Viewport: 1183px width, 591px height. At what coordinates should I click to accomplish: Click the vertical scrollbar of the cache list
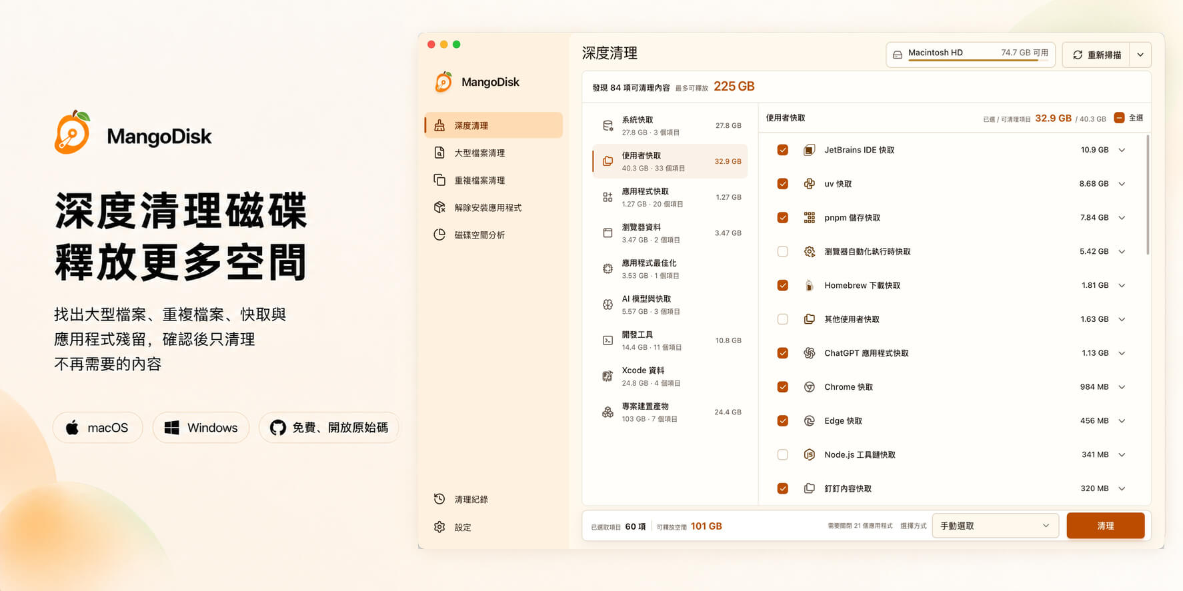pos(1148,195)
